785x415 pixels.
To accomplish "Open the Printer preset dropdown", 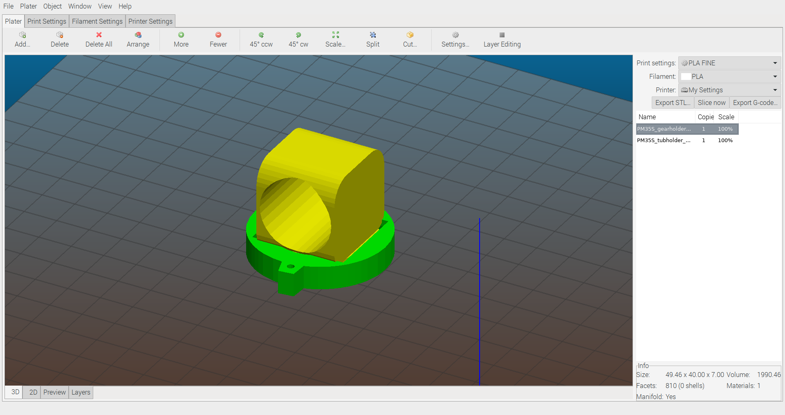I will pos(730,90).
